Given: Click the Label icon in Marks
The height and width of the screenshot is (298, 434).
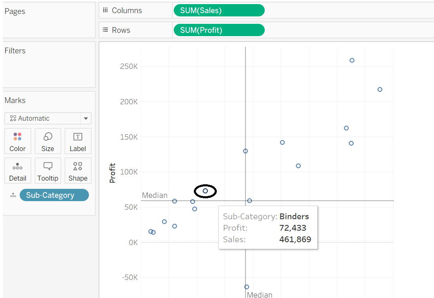Looking at the screenshot, I should [78, 141].
